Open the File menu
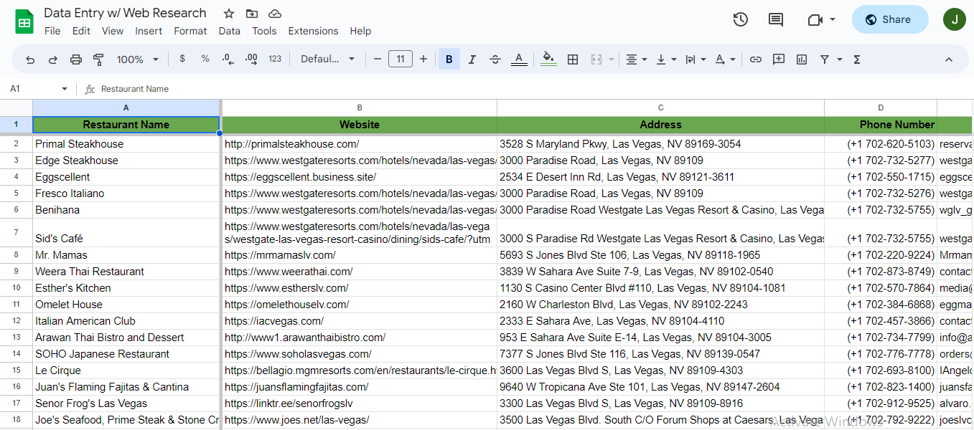The height and width of the screenshot is (430, 974). (52, 31)
